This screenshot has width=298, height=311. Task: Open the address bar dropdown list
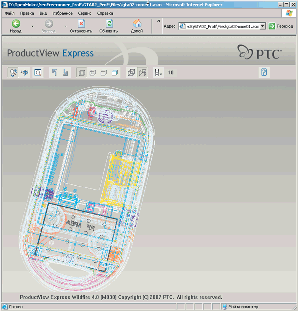pos(263,26)
